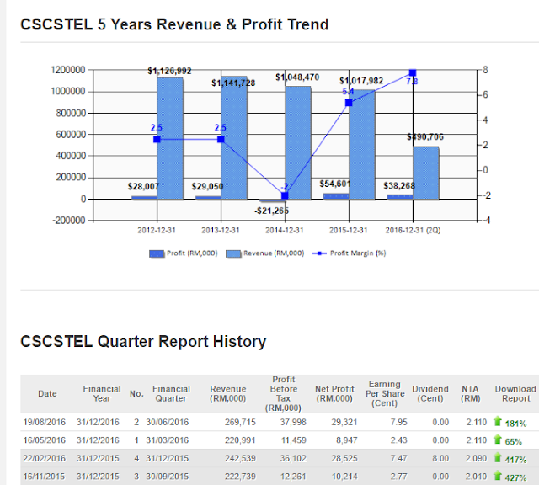Click the 2014 revenue bar $1,048,470
539x485 pixels.
pos(298,142)
